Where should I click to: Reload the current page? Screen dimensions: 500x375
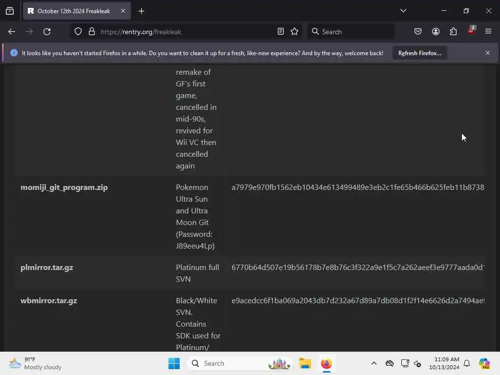click(x=47, y=32)
